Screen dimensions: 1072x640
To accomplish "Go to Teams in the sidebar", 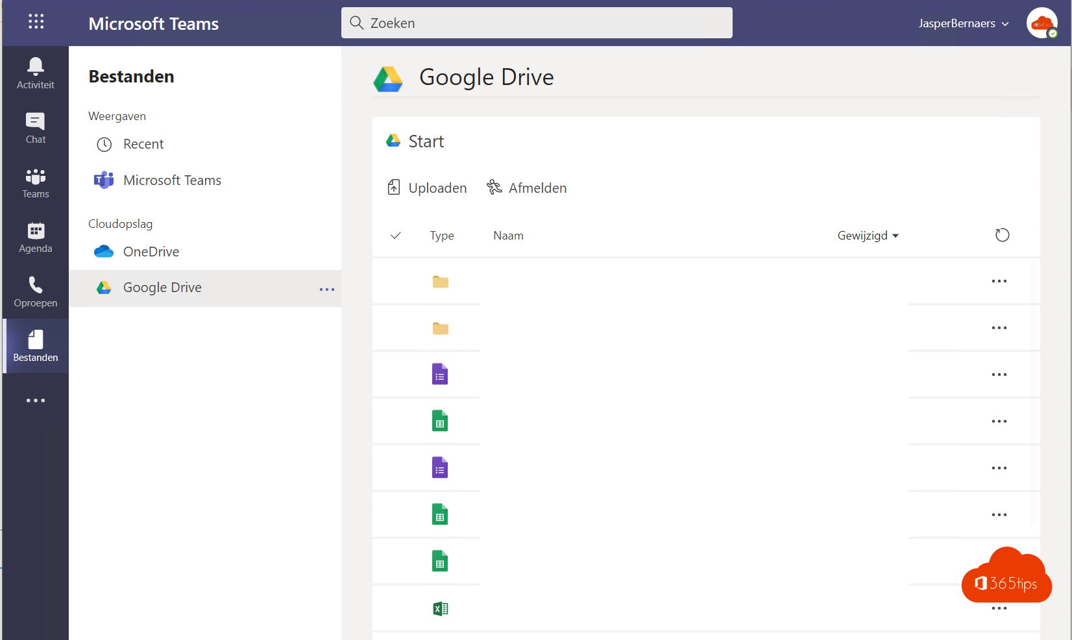I will click(x=36, y=182).
